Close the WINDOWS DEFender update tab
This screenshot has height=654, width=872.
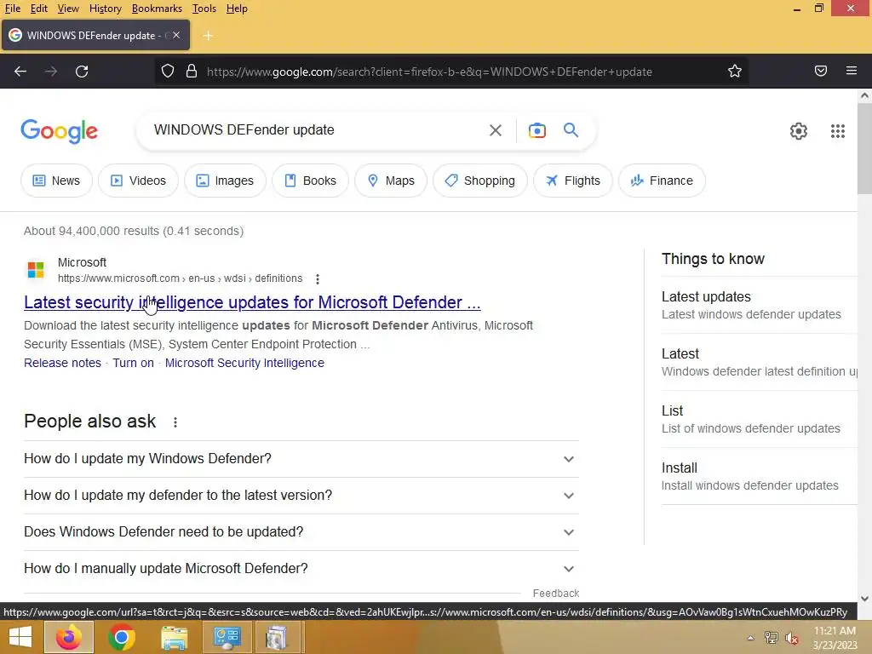click(176, 35)
